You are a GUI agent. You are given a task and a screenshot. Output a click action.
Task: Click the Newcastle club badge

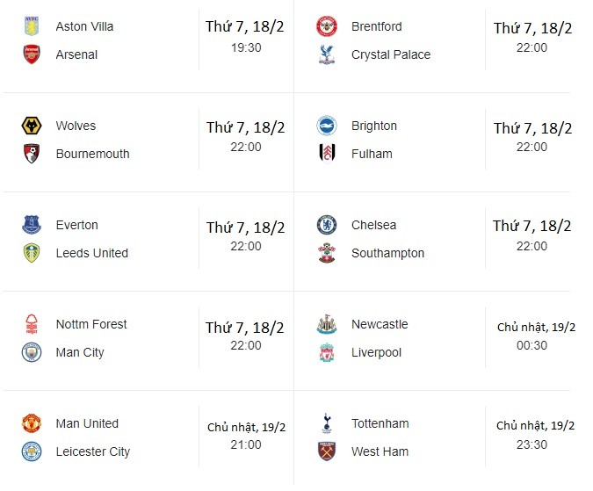327,324
